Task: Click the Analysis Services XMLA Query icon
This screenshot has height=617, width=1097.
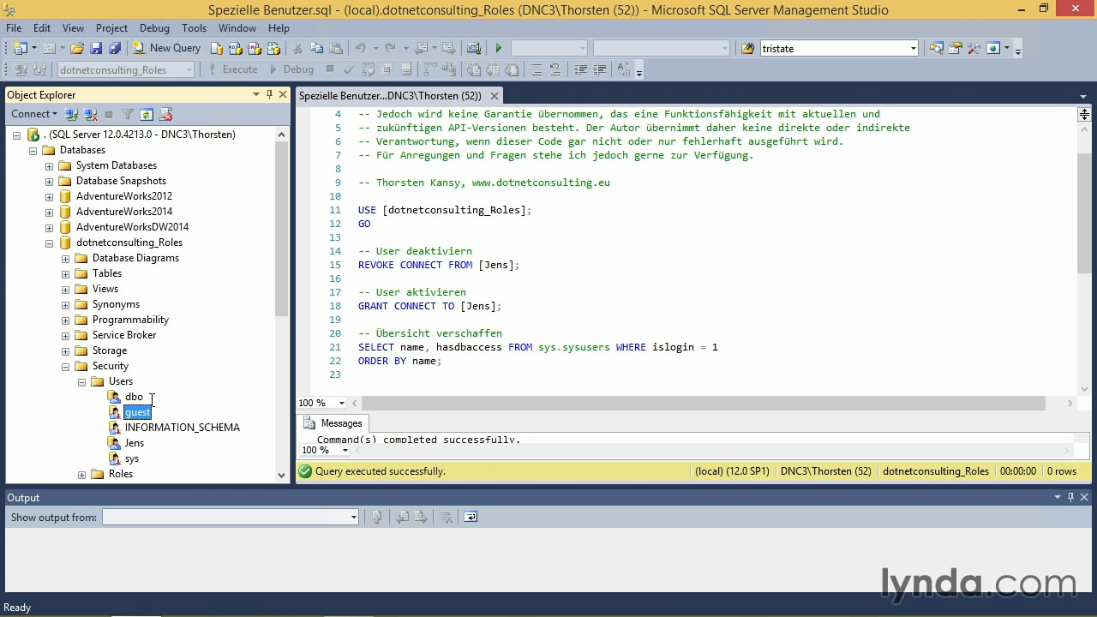Action: click(x=273, y=48)
